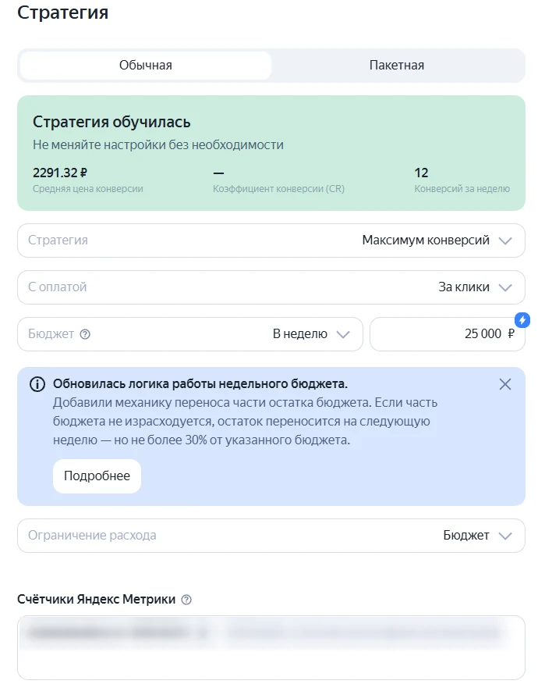Click the Средняя цена конверсии label
Screen dimensions: 538x684
point(87,189)
